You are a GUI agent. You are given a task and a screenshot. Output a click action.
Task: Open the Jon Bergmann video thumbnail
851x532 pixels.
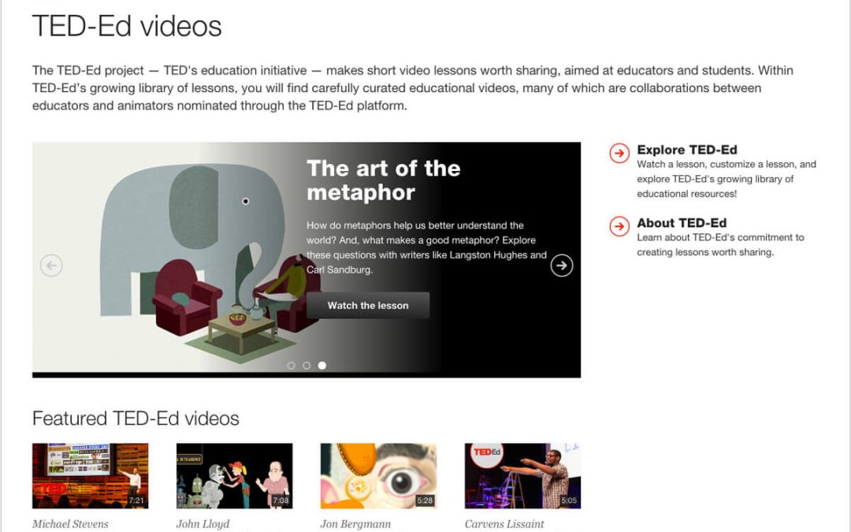(378, 476)
